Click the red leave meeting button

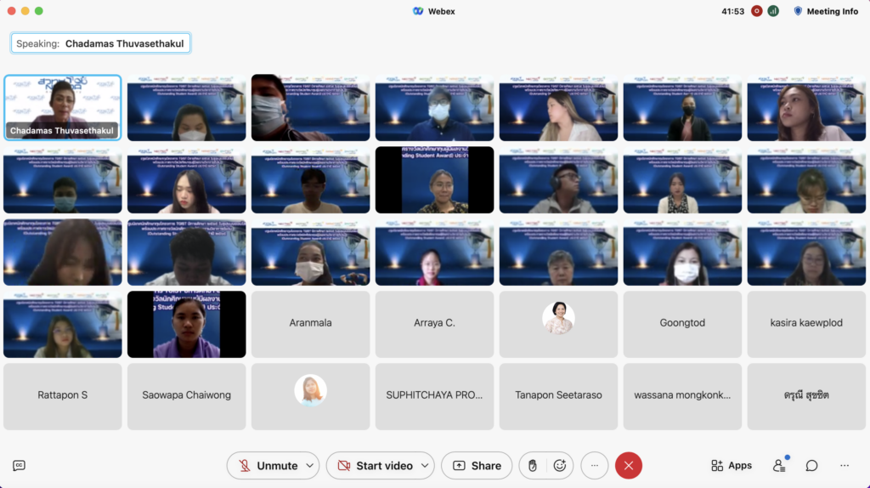pos(629,466)
